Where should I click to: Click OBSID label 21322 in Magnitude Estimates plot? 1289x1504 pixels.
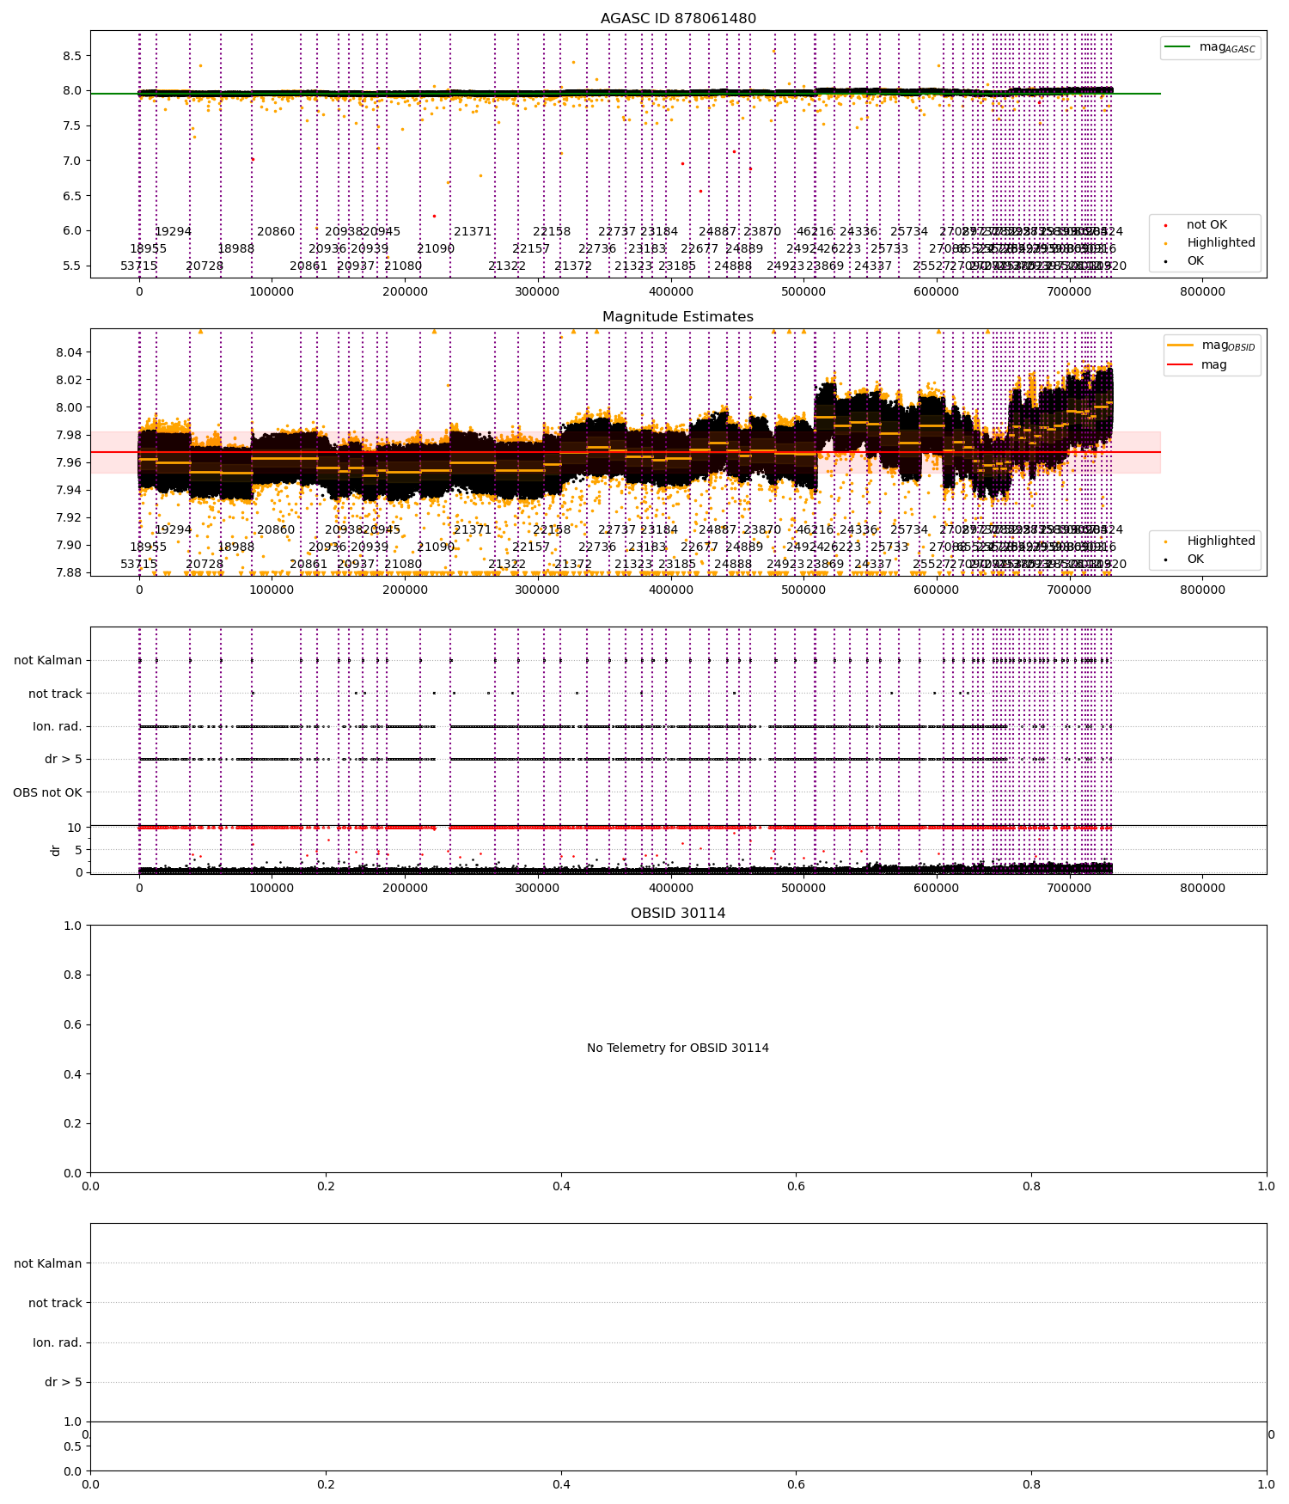(x=507, y=565)
